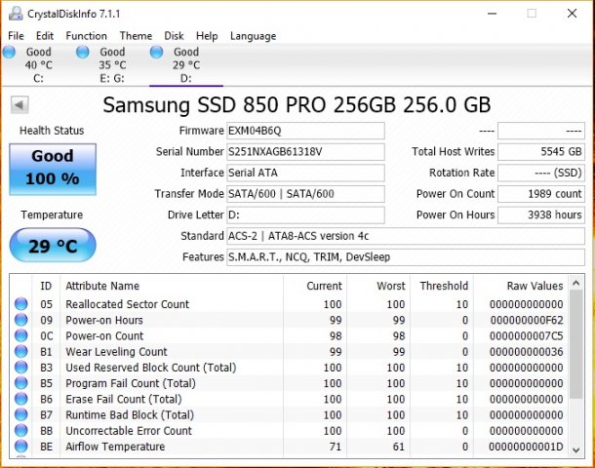Click the CrystalDiskInfo app icon in title bar
Viewport: 595px width, 468px height.
(x=14, y=14)
